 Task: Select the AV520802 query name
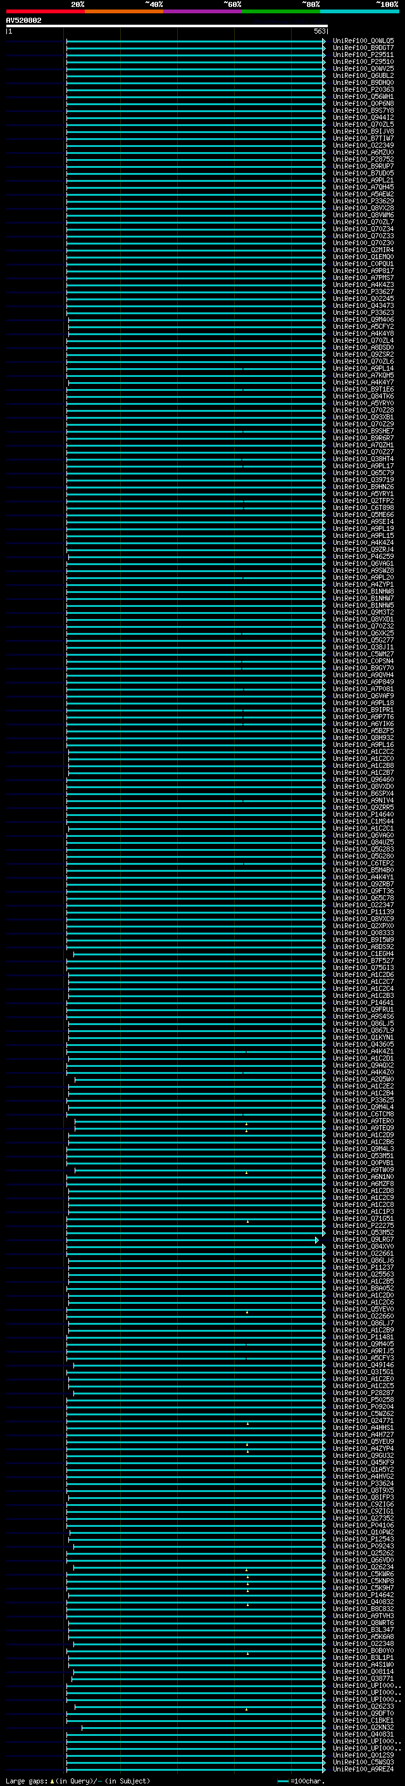[x=23, y=20]
